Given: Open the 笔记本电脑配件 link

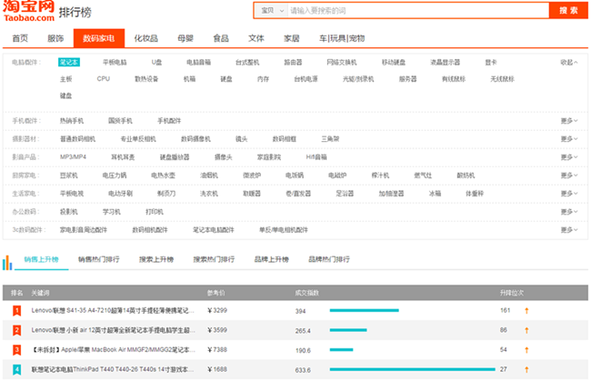Looking at the screenshot, I should (214, 230).
